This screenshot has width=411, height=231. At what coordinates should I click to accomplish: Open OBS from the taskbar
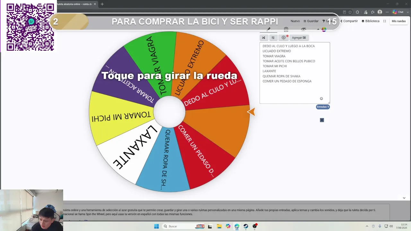[255, 226]
